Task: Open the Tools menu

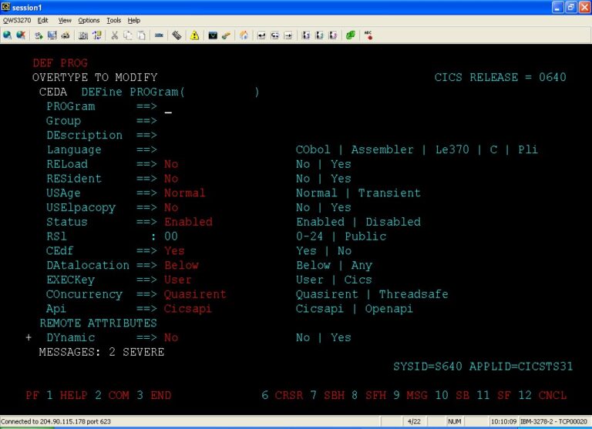Action: (x=114, y=20)
